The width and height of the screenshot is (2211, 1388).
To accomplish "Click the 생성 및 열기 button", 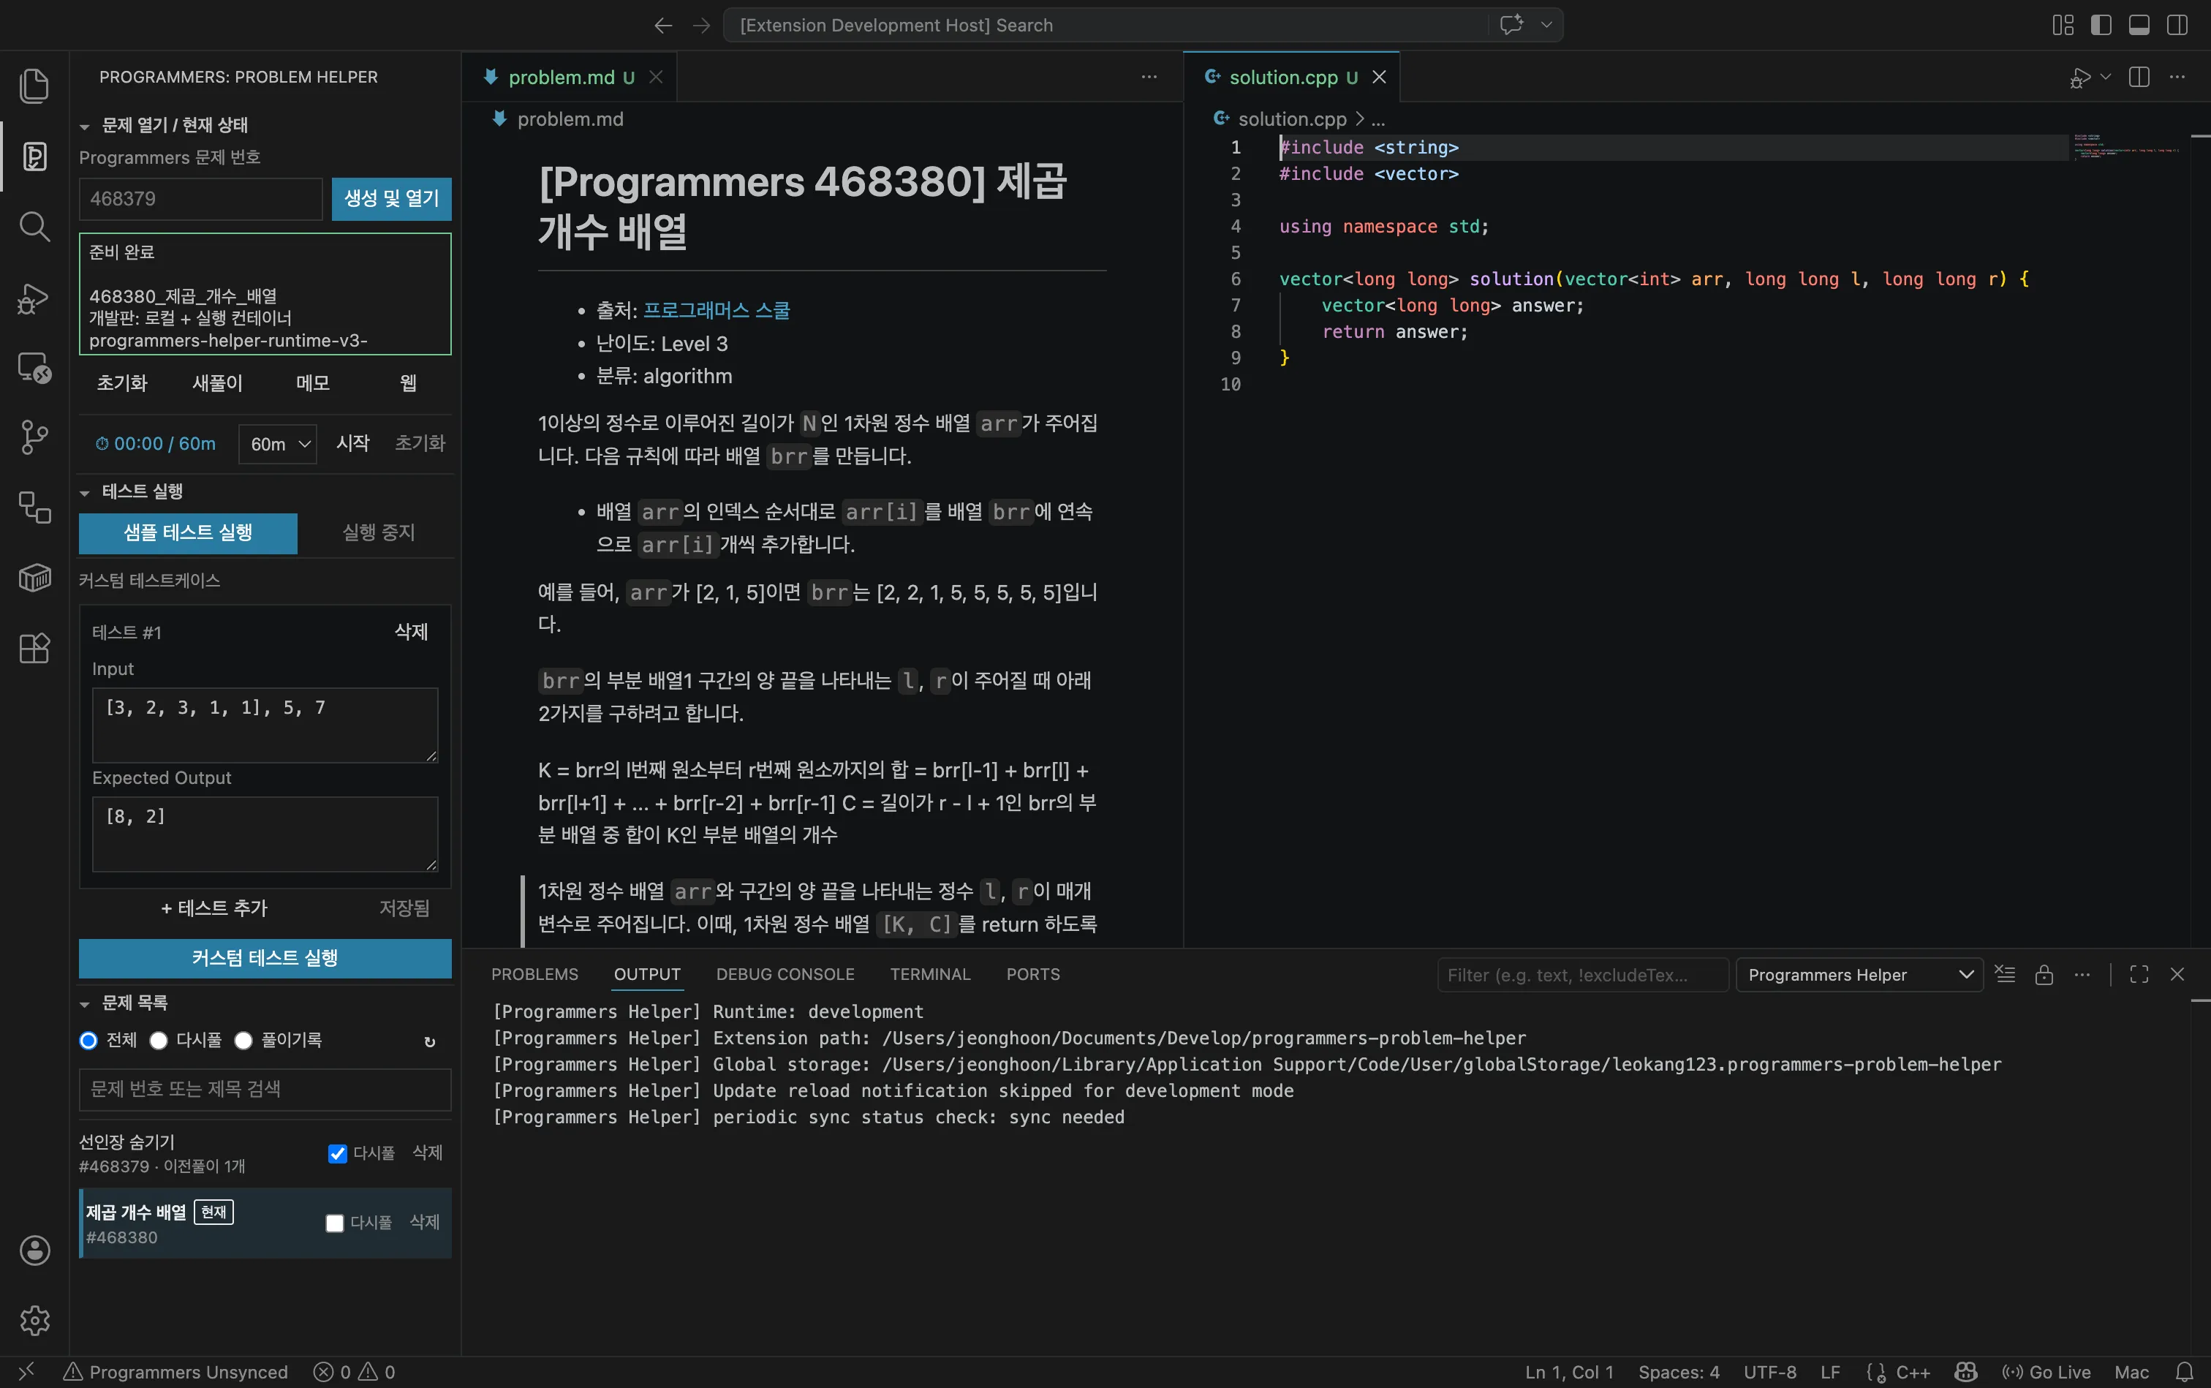I will coord(391,198).
